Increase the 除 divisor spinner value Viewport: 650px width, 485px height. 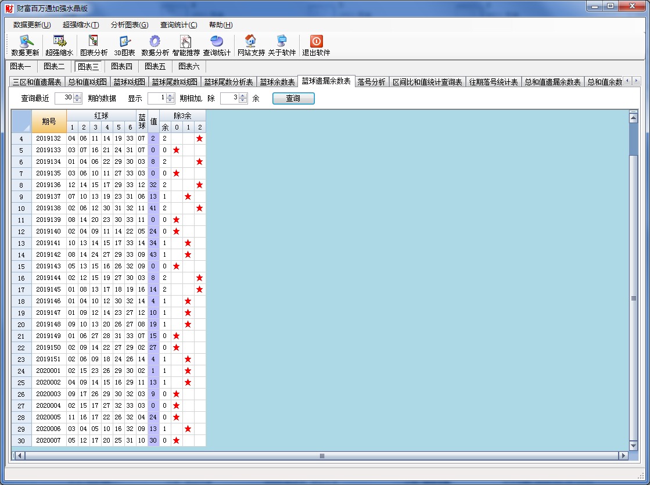click(243, 96)
